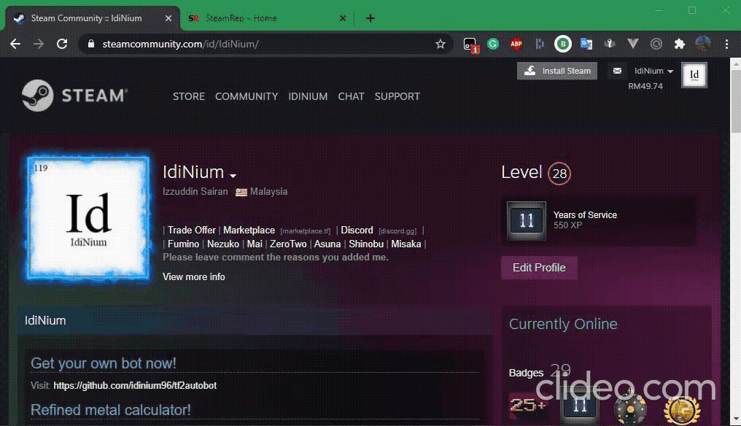Open the github tf2autobot link
Viewport: 741px width, 426px height.
point(135,385)
